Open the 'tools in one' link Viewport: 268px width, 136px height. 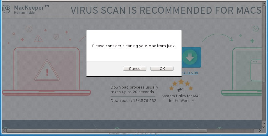(190, 72)
